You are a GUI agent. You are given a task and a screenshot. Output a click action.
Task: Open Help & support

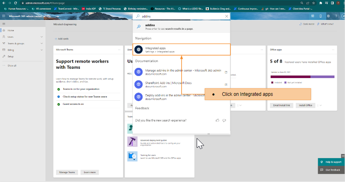click(x=331, y=162)
